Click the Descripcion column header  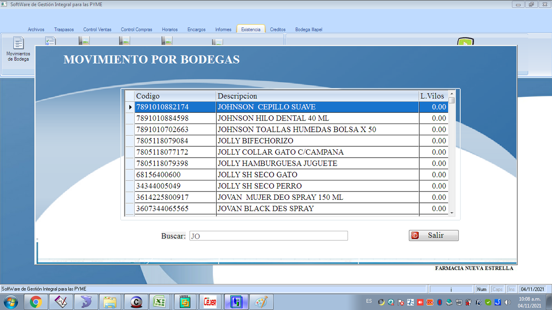(x=317, y=96)
